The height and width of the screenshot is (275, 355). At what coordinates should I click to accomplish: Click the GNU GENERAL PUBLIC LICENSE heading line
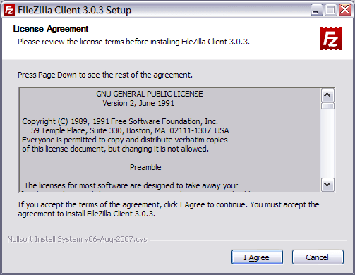click(x=150, y=94)
